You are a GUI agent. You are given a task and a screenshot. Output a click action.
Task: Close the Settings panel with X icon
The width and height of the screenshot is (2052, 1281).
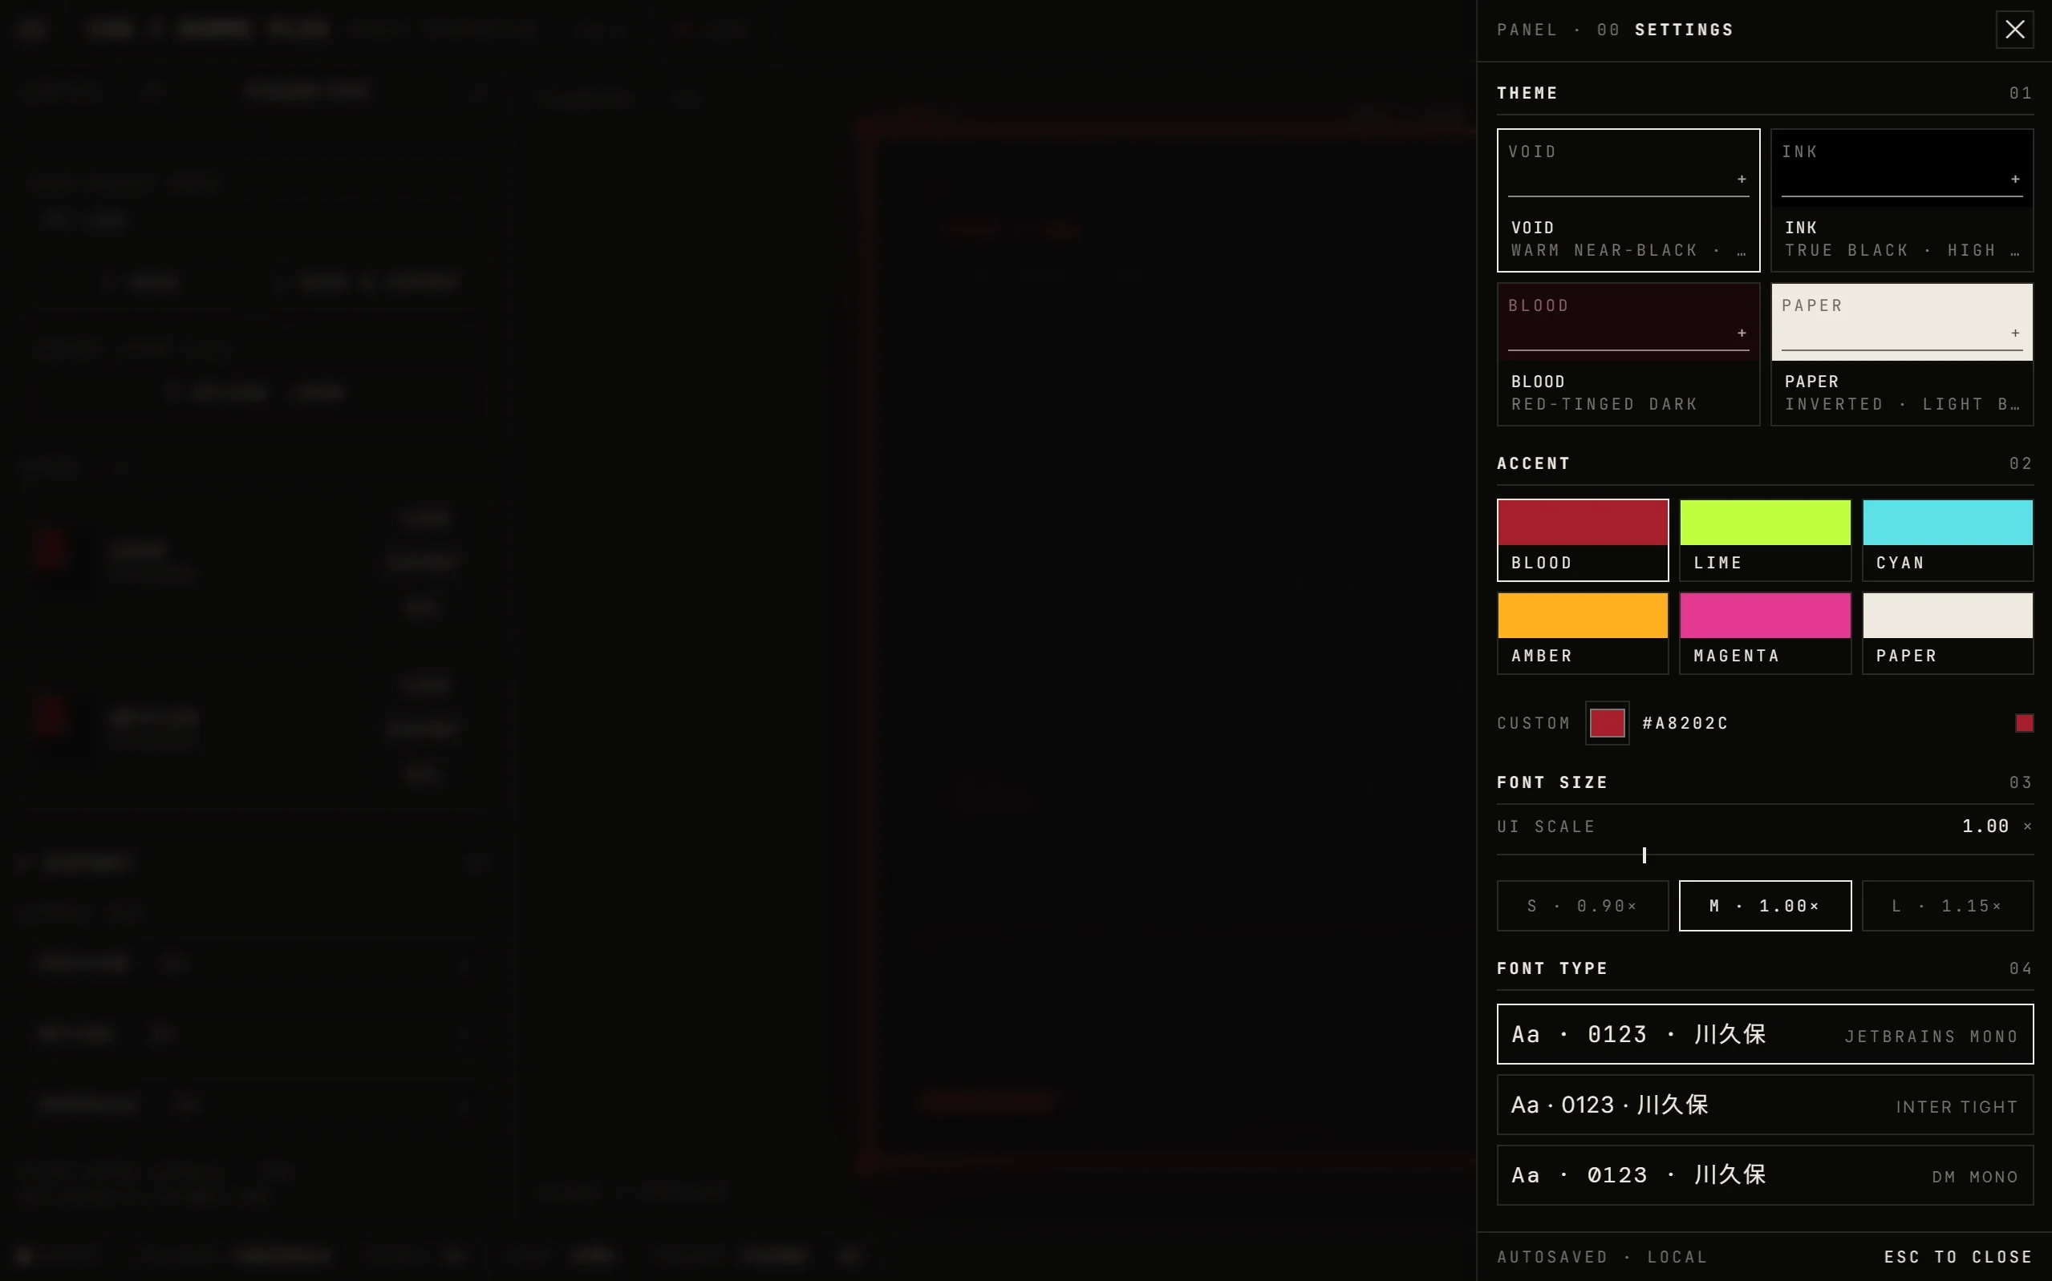point(2015,30)
